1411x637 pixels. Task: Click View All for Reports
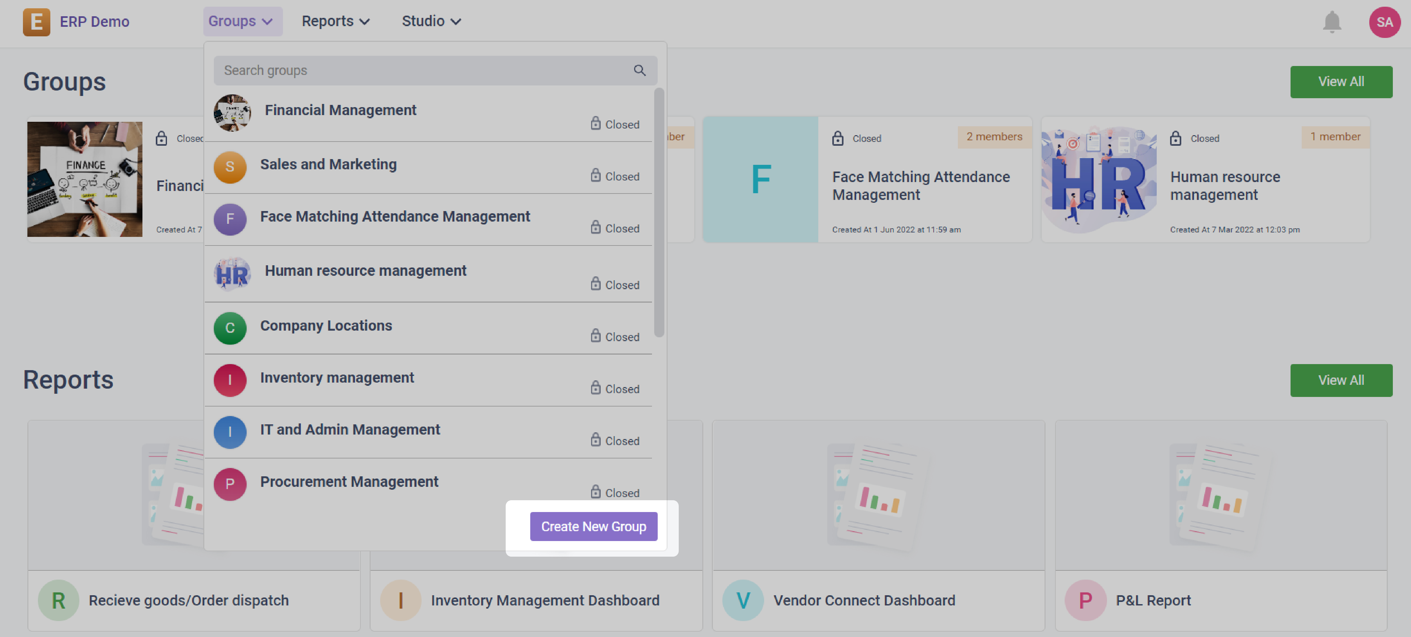tap(1340, 380)
